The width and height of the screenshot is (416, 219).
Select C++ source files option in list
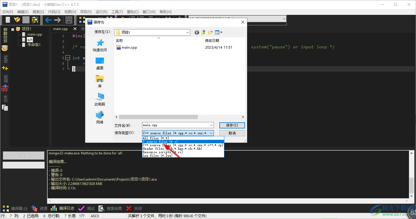coord(183,145)
